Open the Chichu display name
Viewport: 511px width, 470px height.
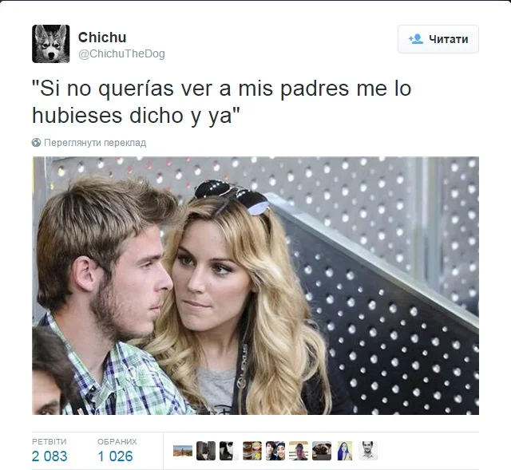102,38
